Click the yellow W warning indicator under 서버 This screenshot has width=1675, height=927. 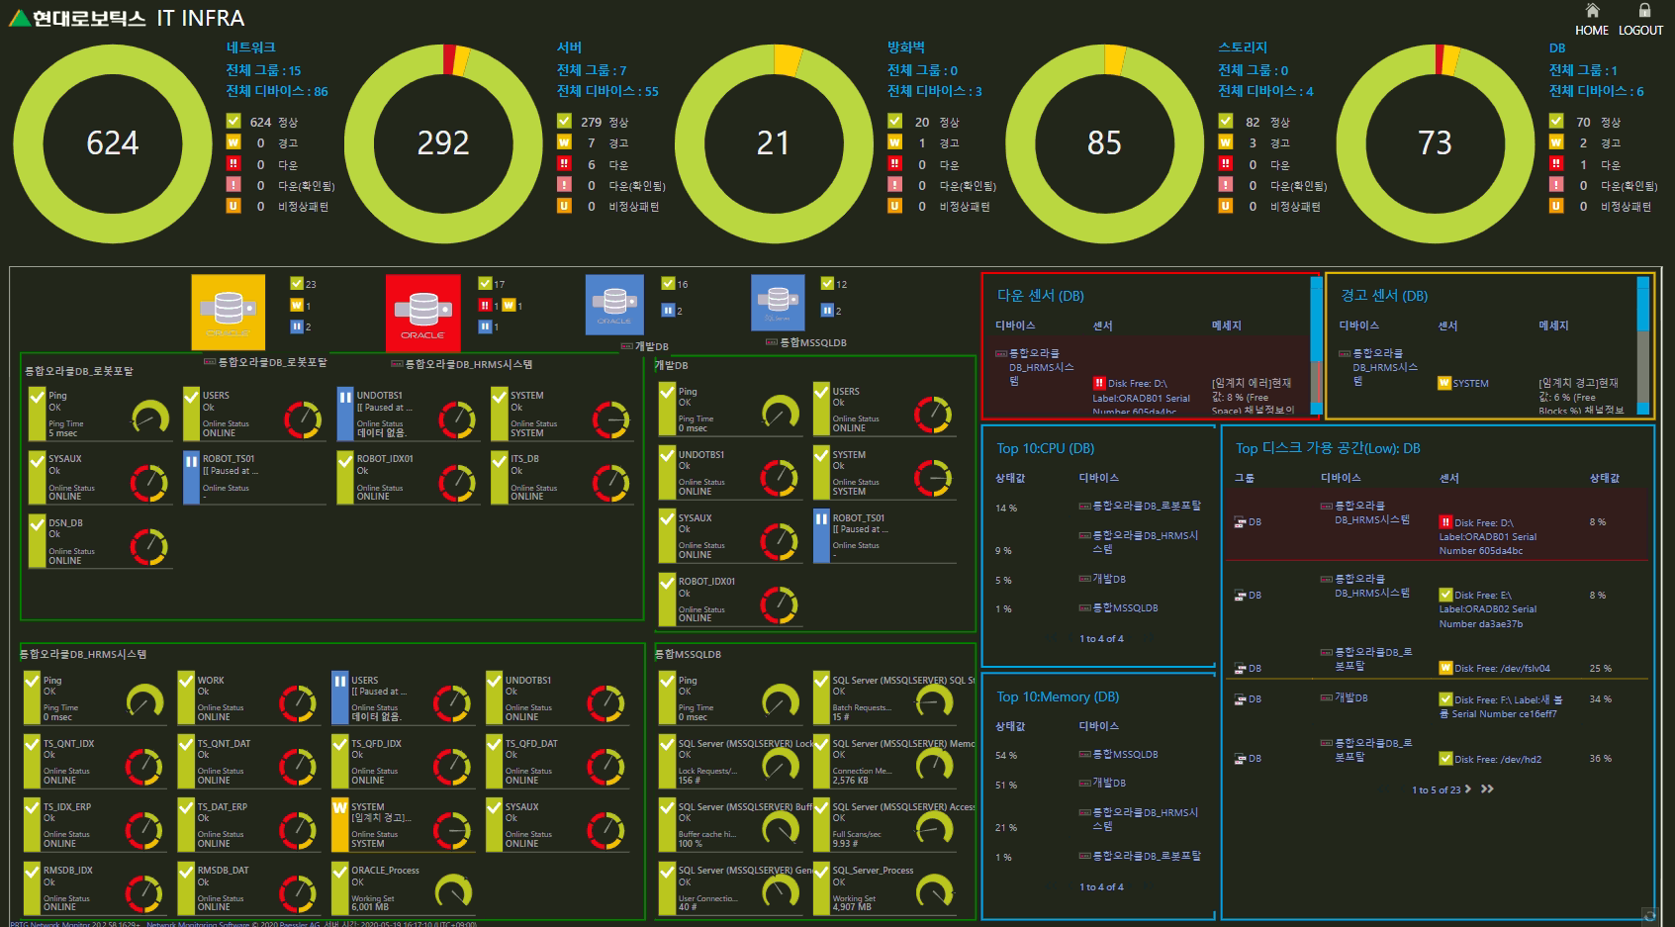click(x=564, y=142)
